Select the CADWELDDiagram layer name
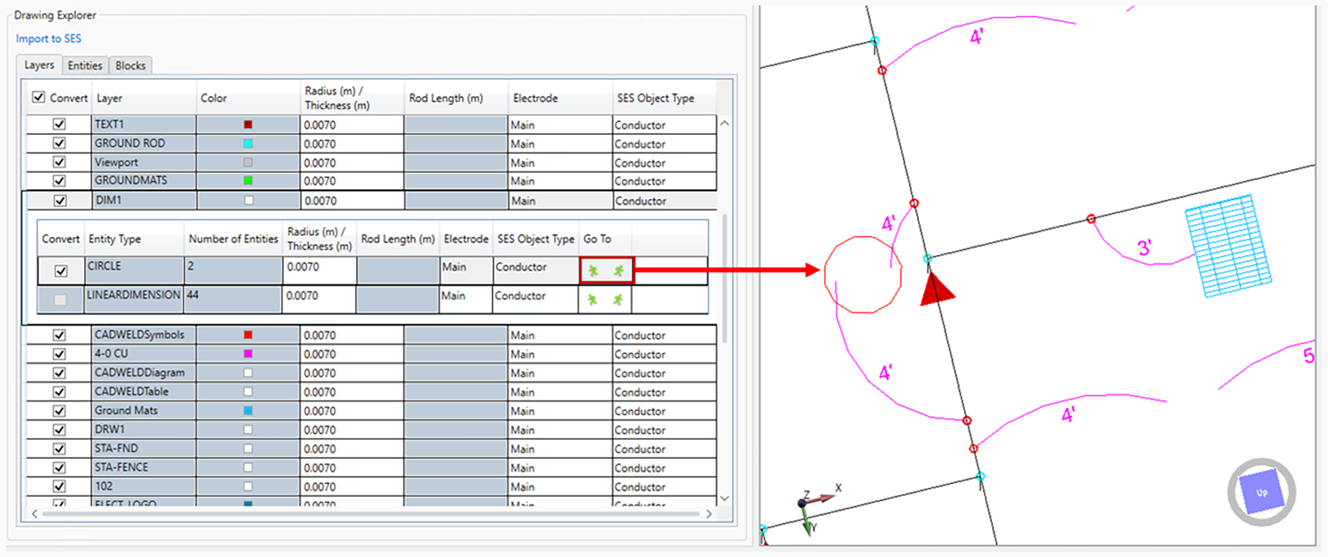The height and width of the screenshot is (557, 1328). pyautogui.click(x=140, y=373)
